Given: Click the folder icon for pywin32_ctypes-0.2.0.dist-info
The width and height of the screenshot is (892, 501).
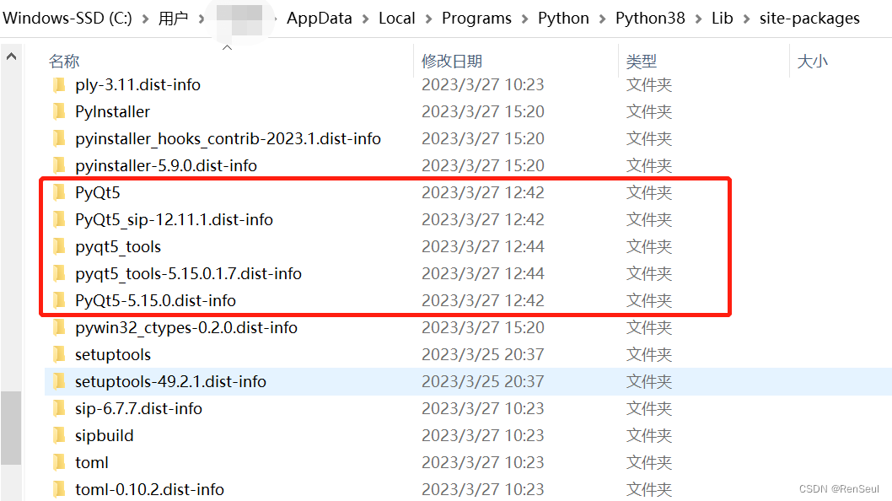Looking at the screenshot, I should click(x=58, y=327).
